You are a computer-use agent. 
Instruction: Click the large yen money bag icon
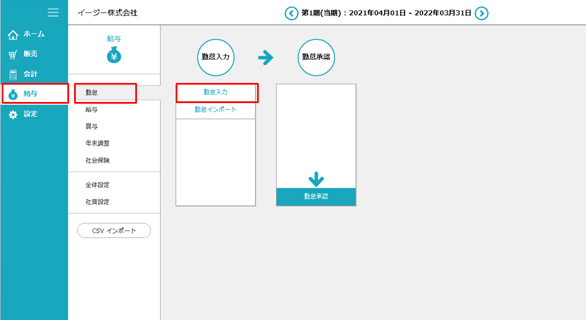coord(114,56)
